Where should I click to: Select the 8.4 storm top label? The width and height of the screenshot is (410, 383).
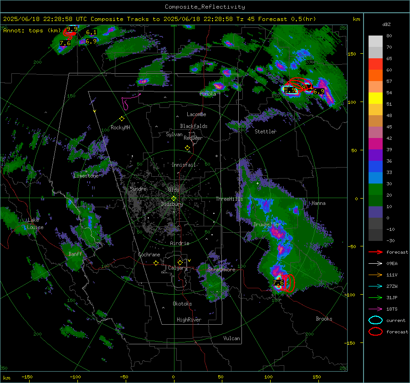click(x=307, y=87)
